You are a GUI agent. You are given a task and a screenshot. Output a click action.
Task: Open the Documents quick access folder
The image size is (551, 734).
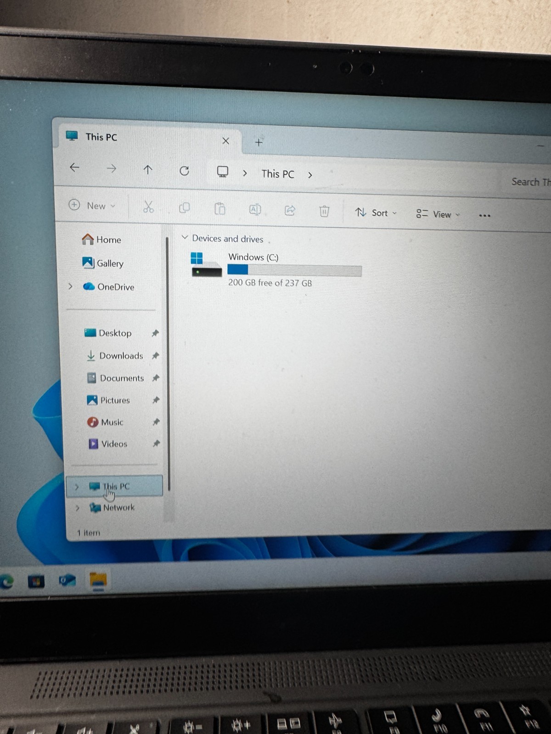point(116,378)
